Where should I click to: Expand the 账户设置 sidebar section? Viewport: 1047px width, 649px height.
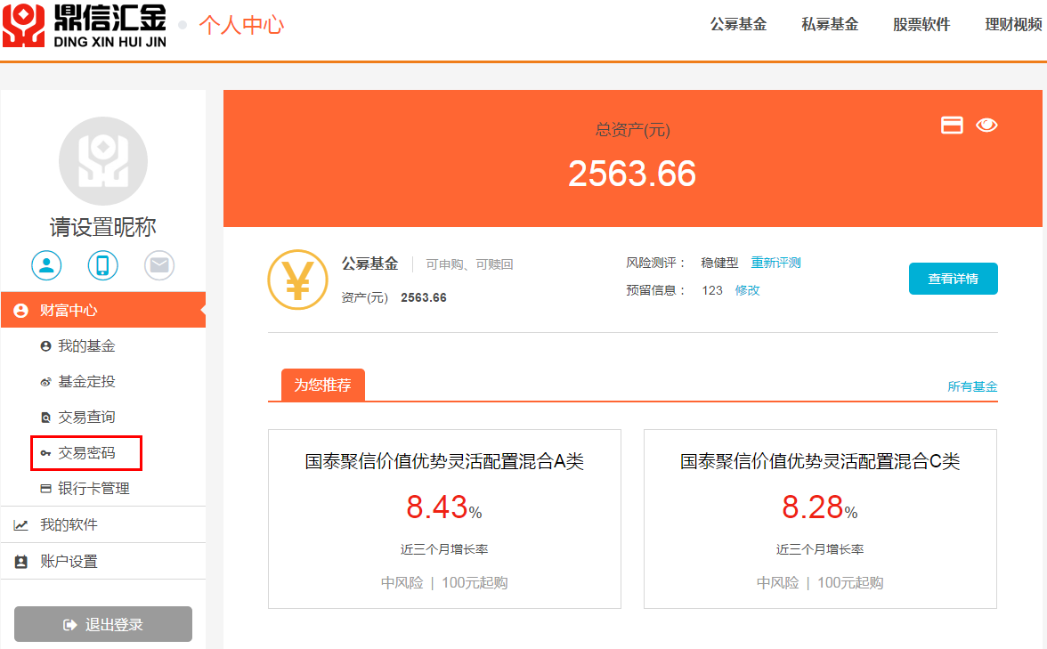102,562
